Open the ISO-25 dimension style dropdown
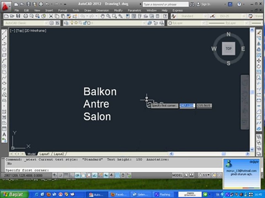 (x=244, y=16)
